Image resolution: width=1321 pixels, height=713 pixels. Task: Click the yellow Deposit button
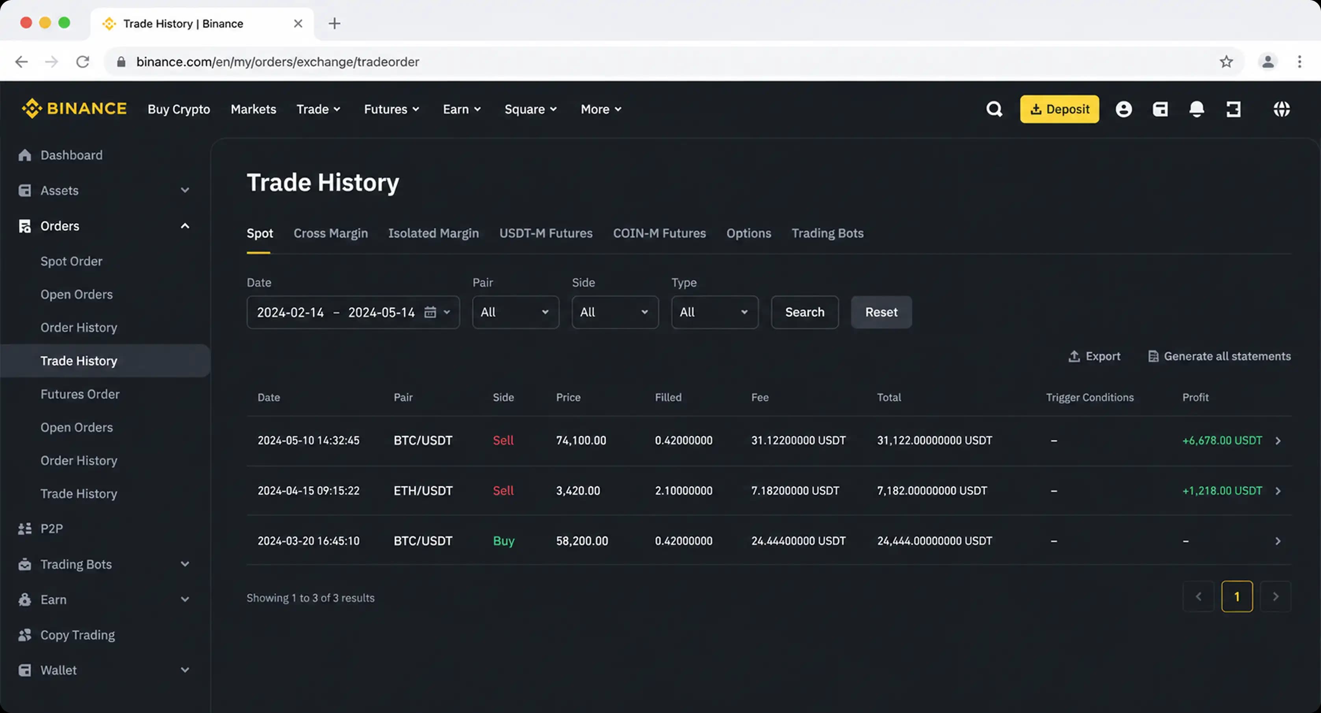(x=1059, y=109)
